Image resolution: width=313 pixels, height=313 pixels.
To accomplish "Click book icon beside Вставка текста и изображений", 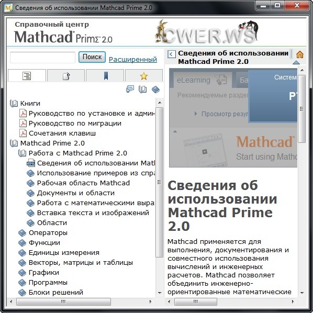I will [30, 213].
